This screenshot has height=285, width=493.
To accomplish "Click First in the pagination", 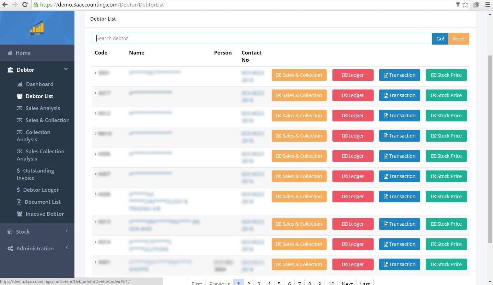I will point(197,282).
